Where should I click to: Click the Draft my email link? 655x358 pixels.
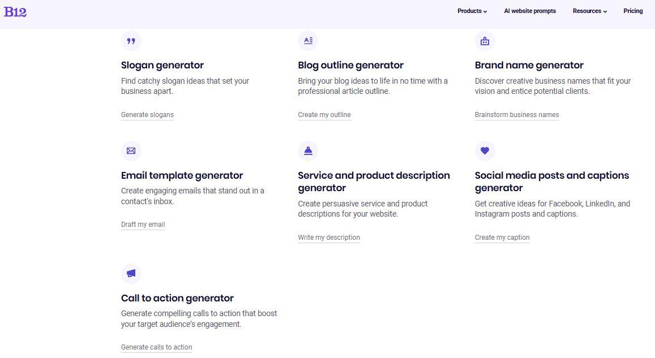(x=143, y=225)
